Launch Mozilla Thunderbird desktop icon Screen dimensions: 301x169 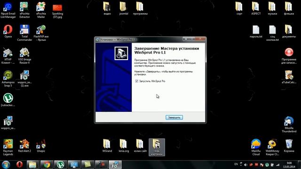(x=289, y=124)
